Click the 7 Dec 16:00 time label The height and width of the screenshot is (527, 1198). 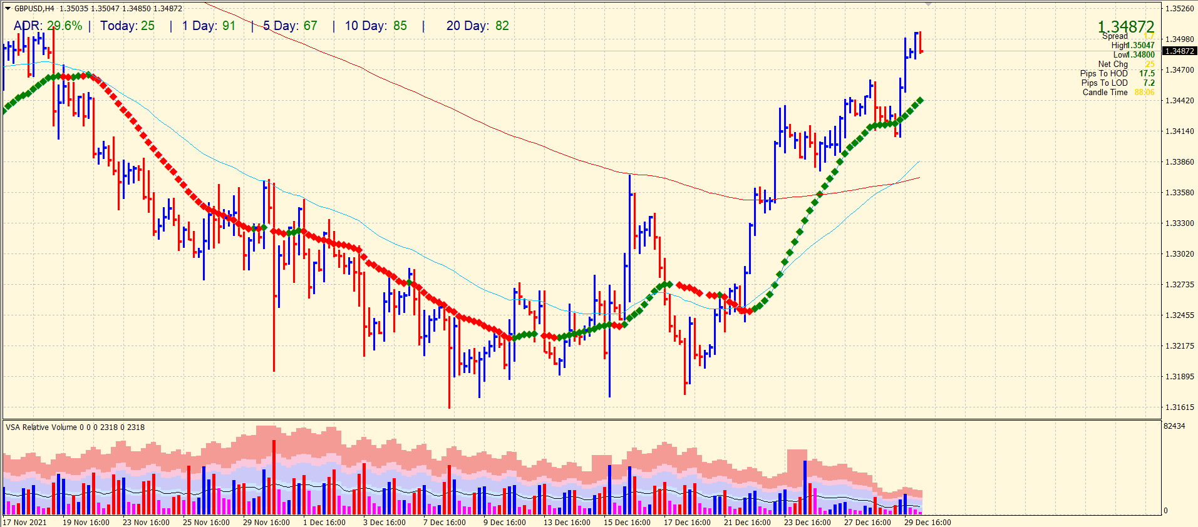[445, 523]
